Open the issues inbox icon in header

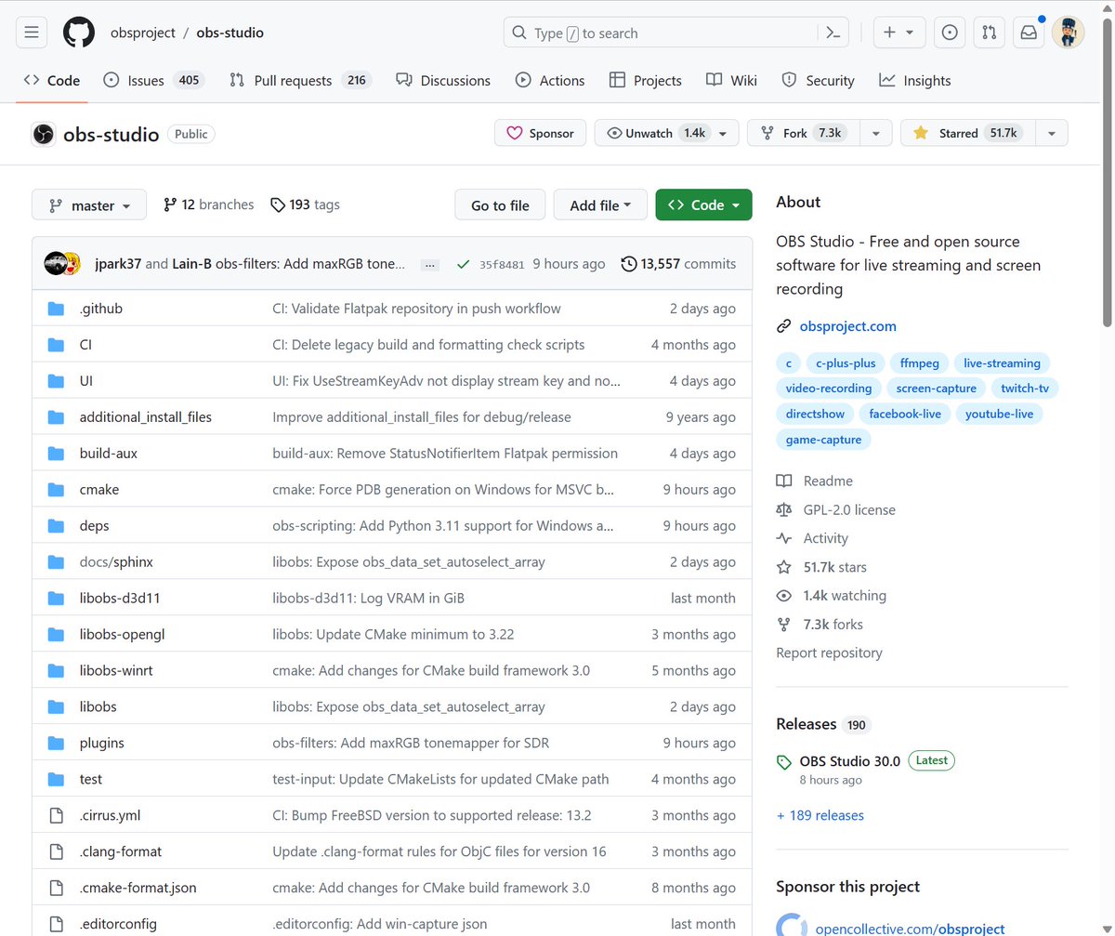pyautogui.click(x=950, y=33)
